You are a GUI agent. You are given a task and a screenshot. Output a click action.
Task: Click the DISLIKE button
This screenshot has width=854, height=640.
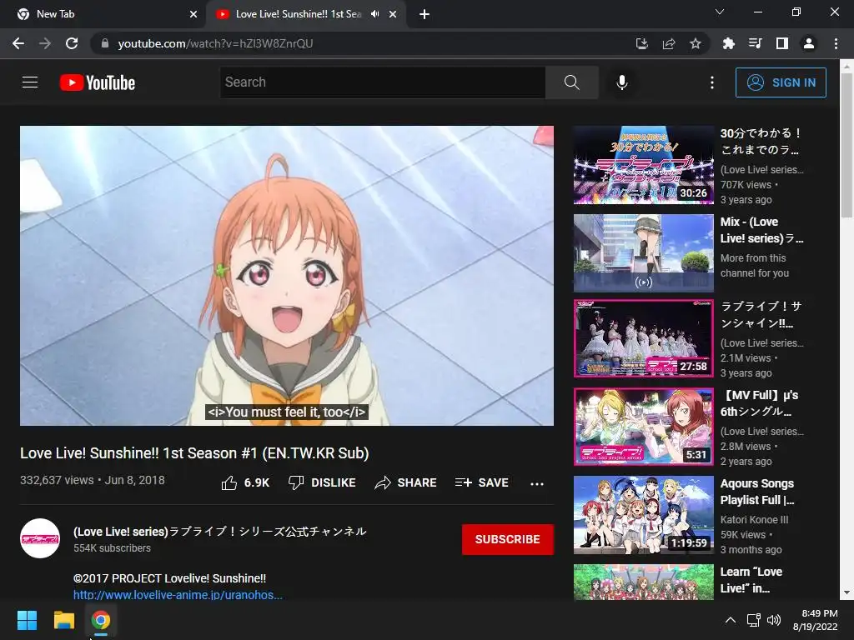[x=322, y=482]
